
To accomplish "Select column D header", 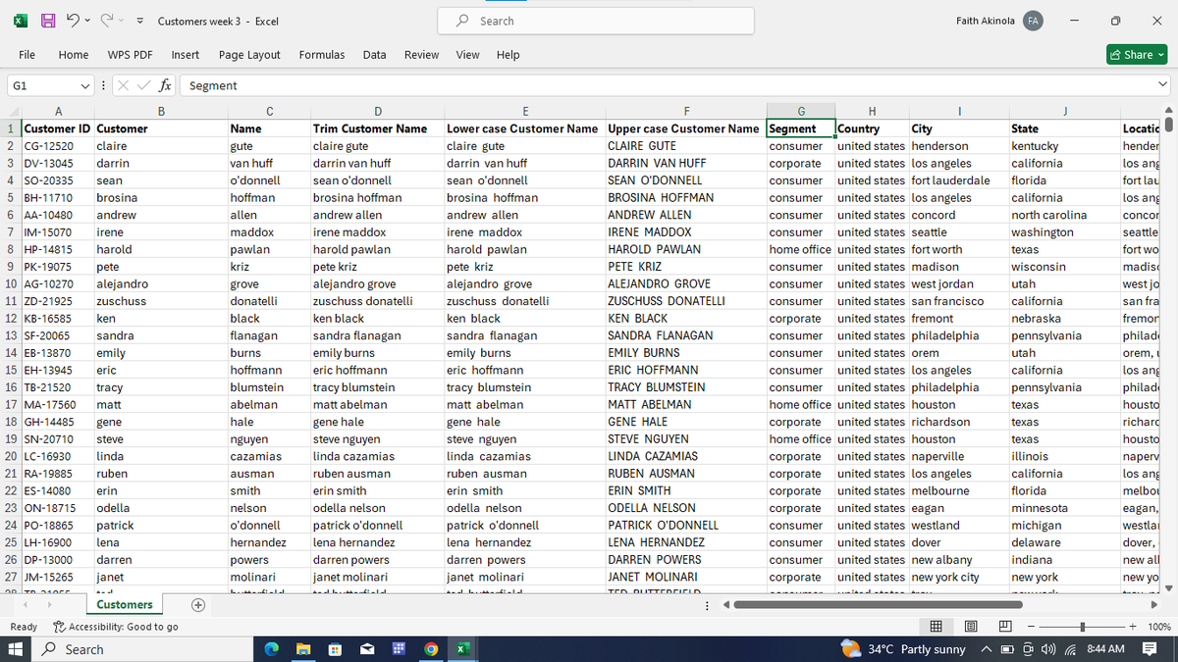I will pos(377,111).
